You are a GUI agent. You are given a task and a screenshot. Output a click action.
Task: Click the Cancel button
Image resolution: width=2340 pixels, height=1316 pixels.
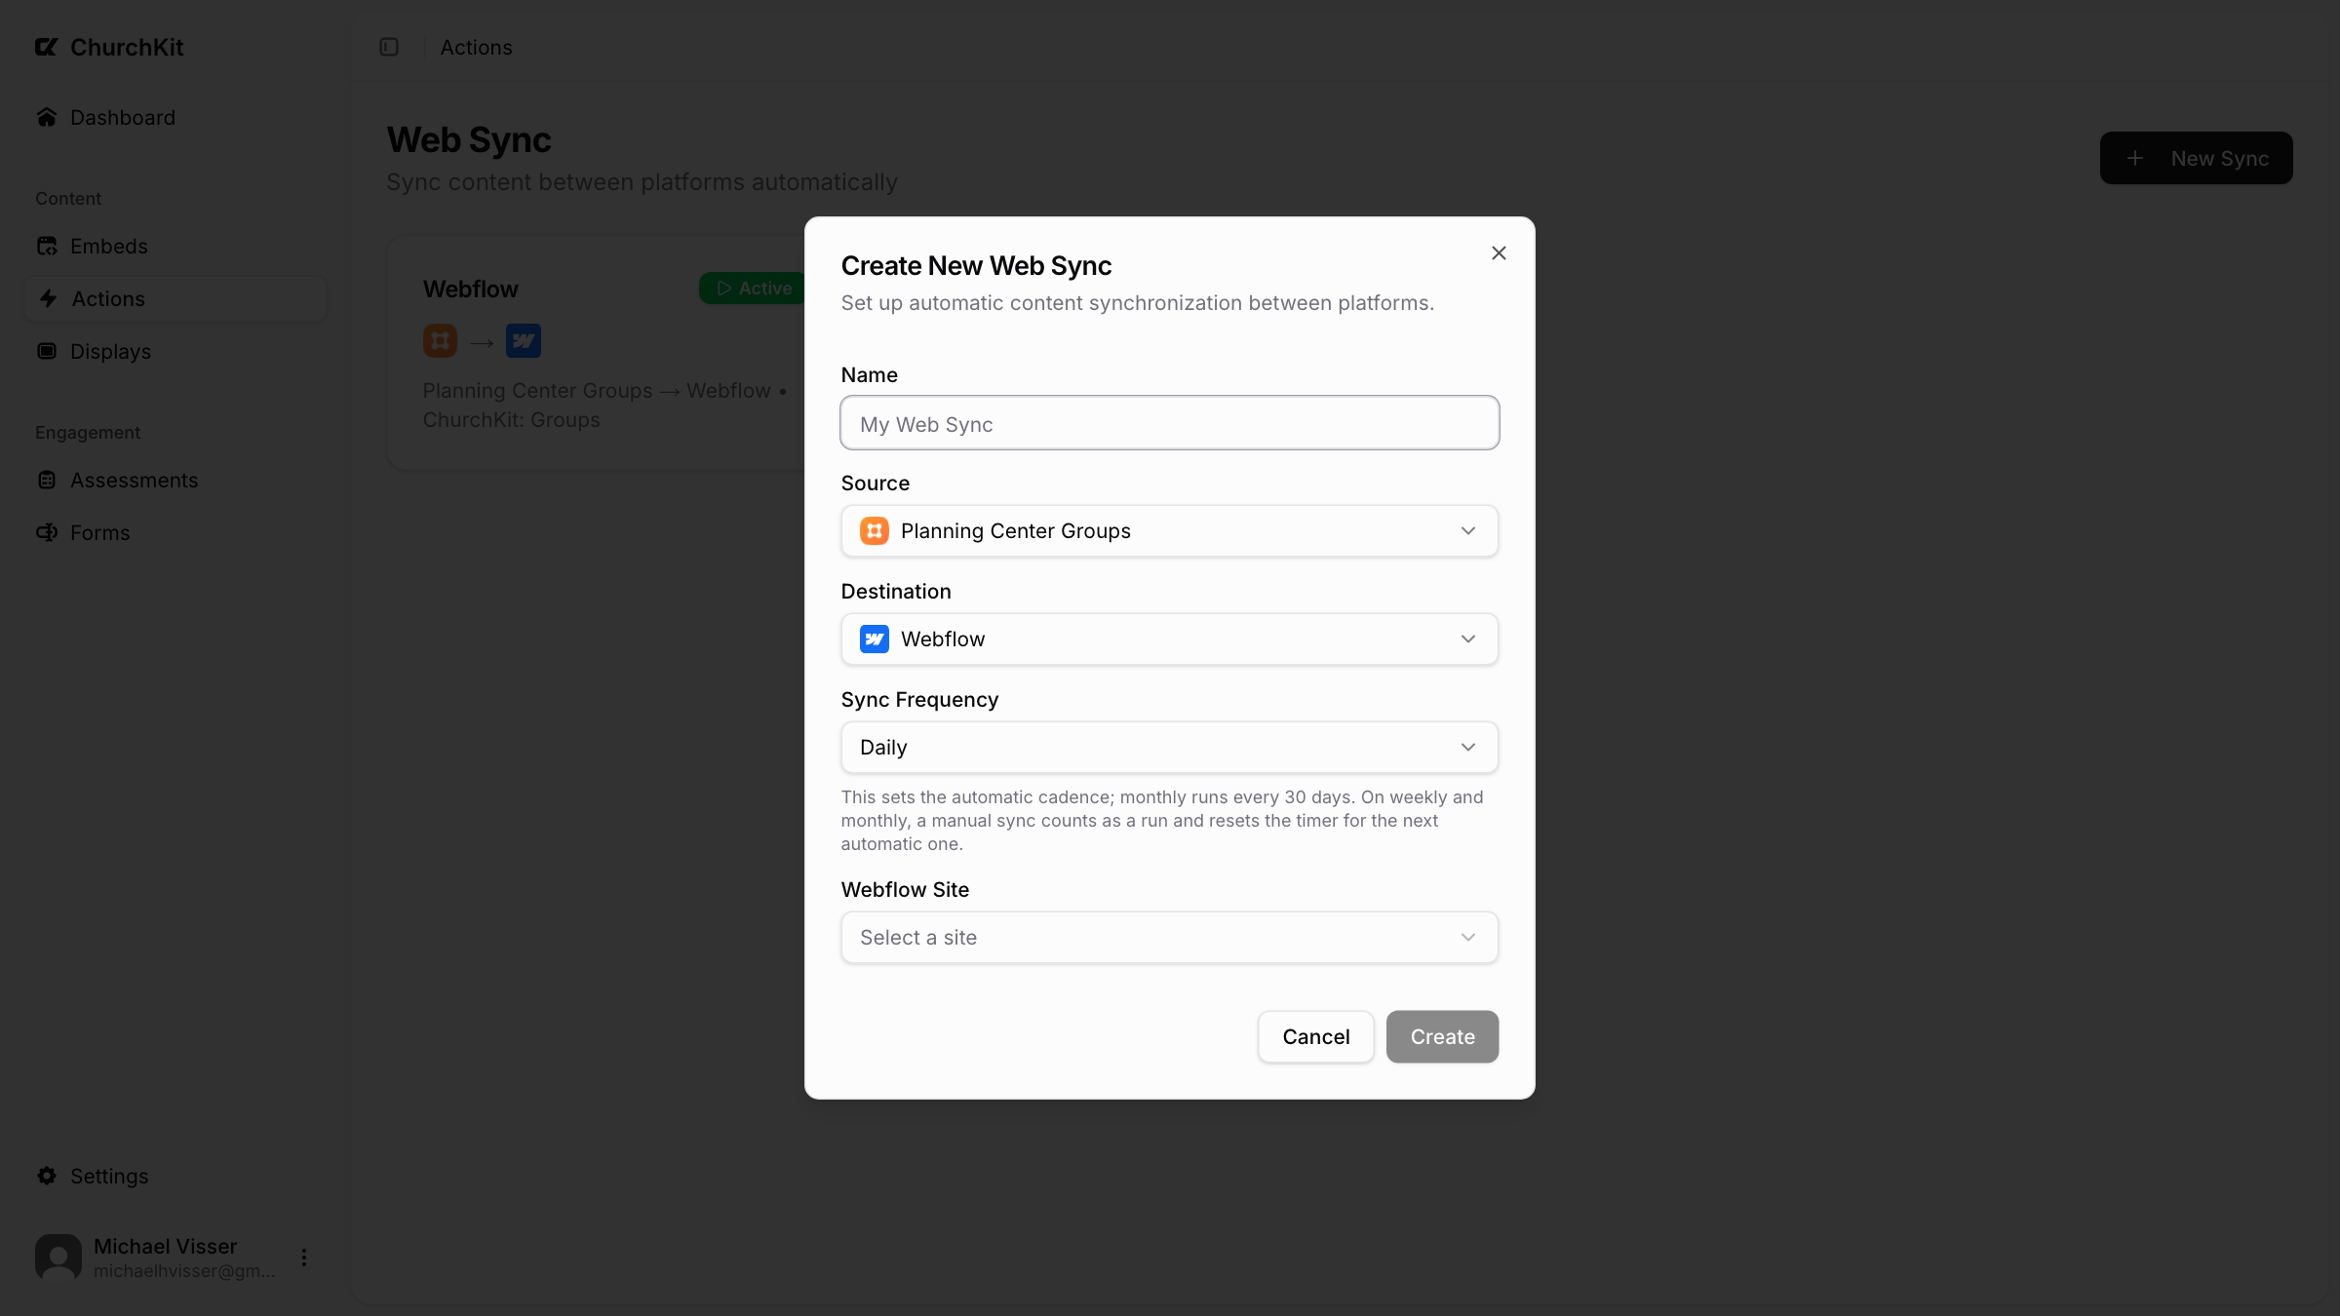tap(1315, 1037)
